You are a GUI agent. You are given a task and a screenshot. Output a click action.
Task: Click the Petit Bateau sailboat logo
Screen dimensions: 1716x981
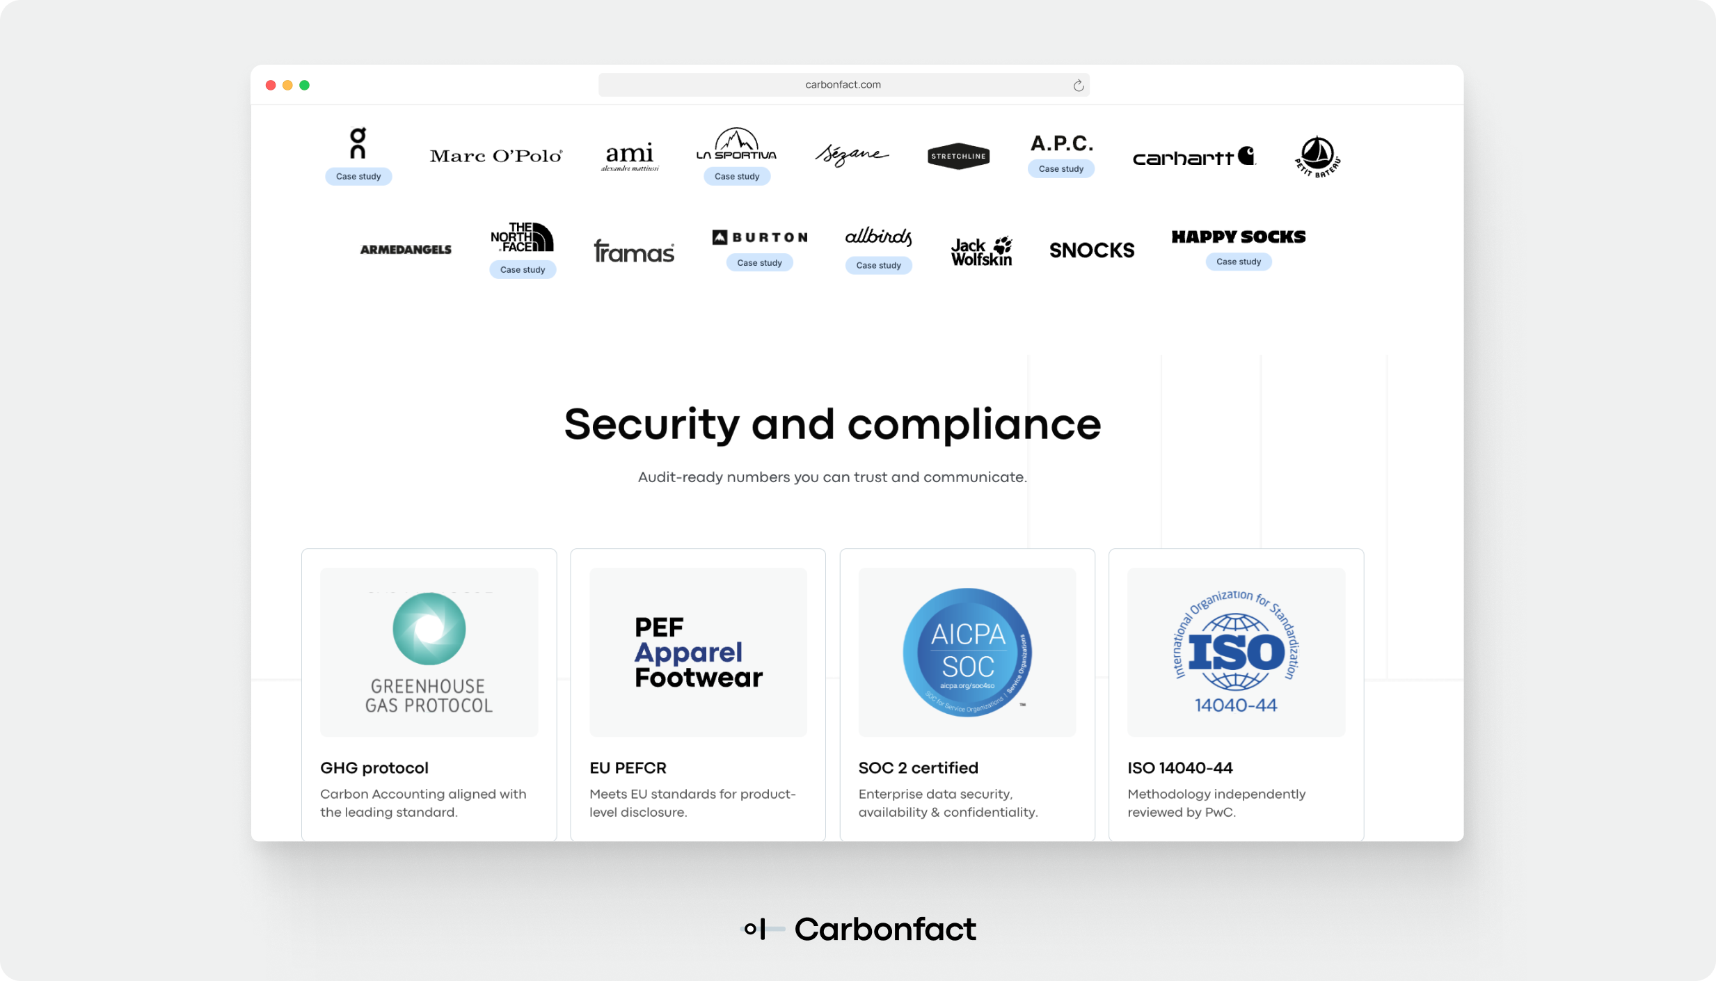click(1317, 156)
